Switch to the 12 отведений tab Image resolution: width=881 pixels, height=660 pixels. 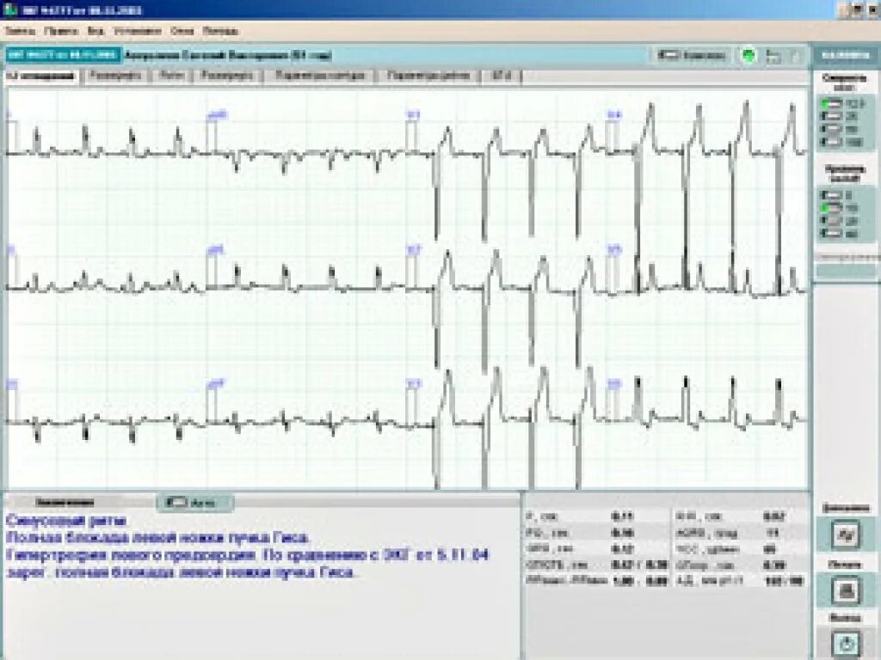[x=42, y=76]
